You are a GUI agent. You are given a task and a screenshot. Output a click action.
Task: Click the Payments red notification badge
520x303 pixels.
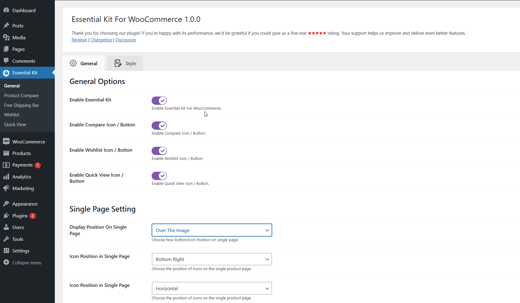pos(38,165)
